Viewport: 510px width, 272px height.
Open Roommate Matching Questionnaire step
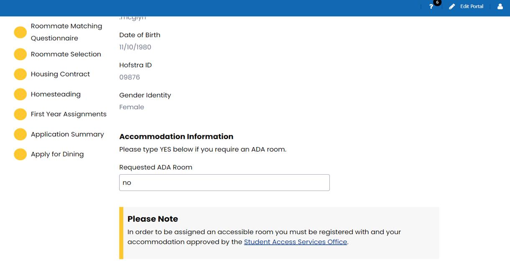[66, 32]
